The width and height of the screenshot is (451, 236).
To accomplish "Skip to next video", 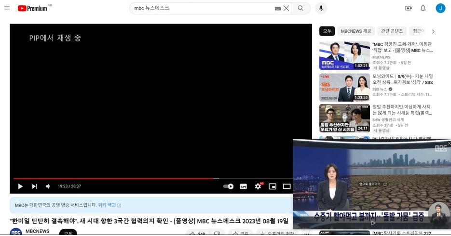I will click(x=35, y=186).
